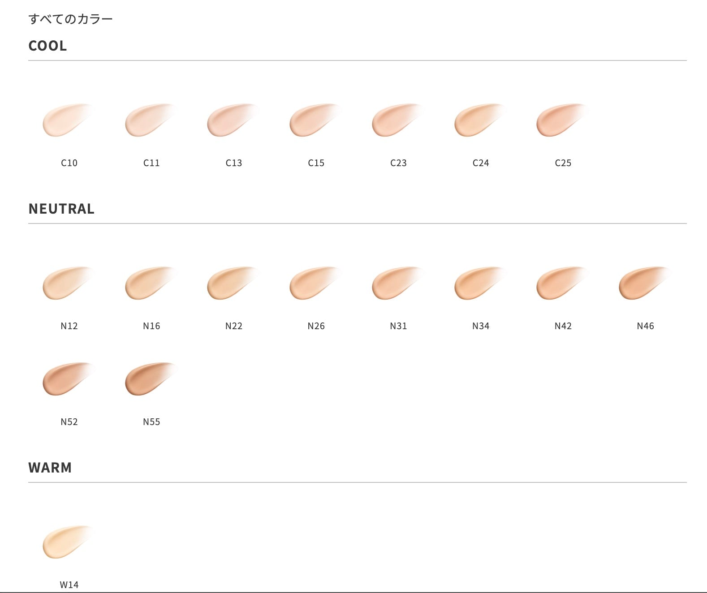Viewport: 707px width, 593px height.
Task: Select the C15 color swatch
Action: click(x=312, y=121)
